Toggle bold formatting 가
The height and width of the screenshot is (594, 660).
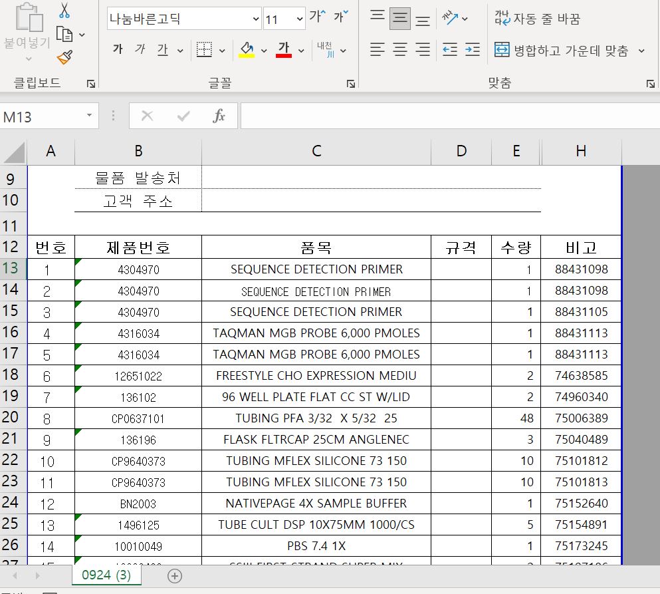coord(118,50)
